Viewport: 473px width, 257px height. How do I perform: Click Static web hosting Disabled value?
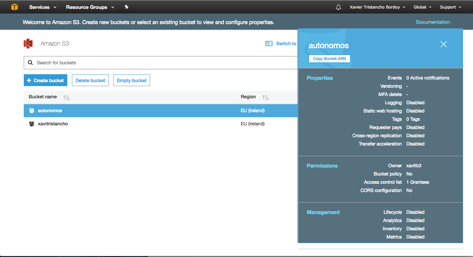(415, 111)
